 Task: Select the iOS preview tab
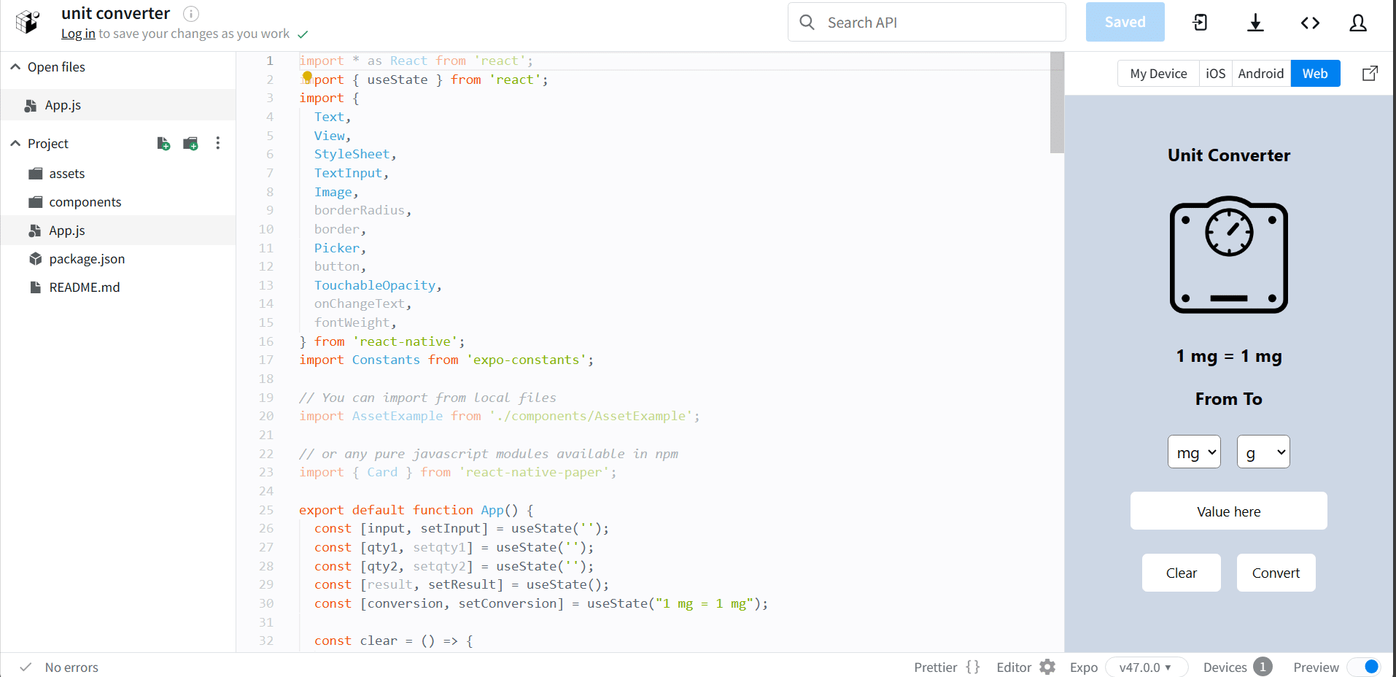tap(1215, 73)
